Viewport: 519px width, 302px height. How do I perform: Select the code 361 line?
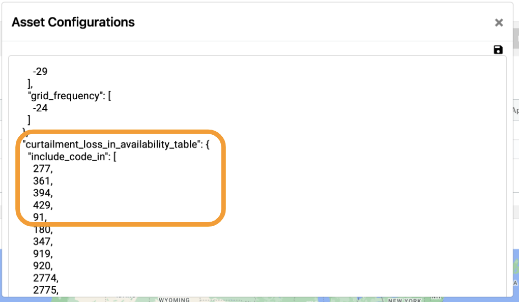tap(43, 181)
